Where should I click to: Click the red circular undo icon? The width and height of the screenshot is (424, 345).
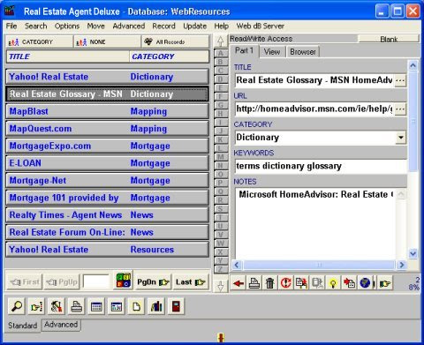[x=285, y=283]
